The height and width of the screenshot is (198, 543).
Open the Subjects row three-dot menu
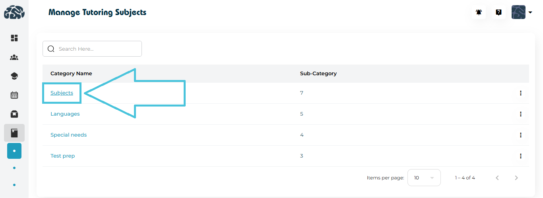[x=520, y=93]
